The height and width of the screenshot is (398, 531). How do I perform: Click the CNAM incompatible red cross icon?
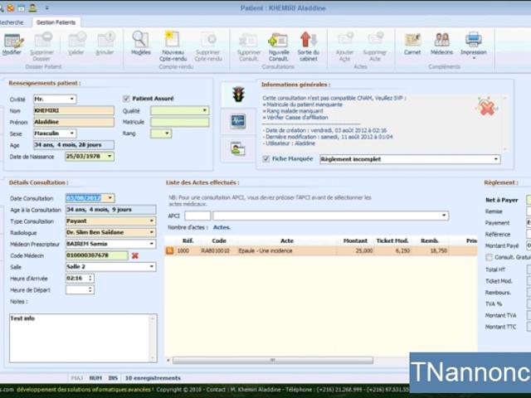(487, 108)
